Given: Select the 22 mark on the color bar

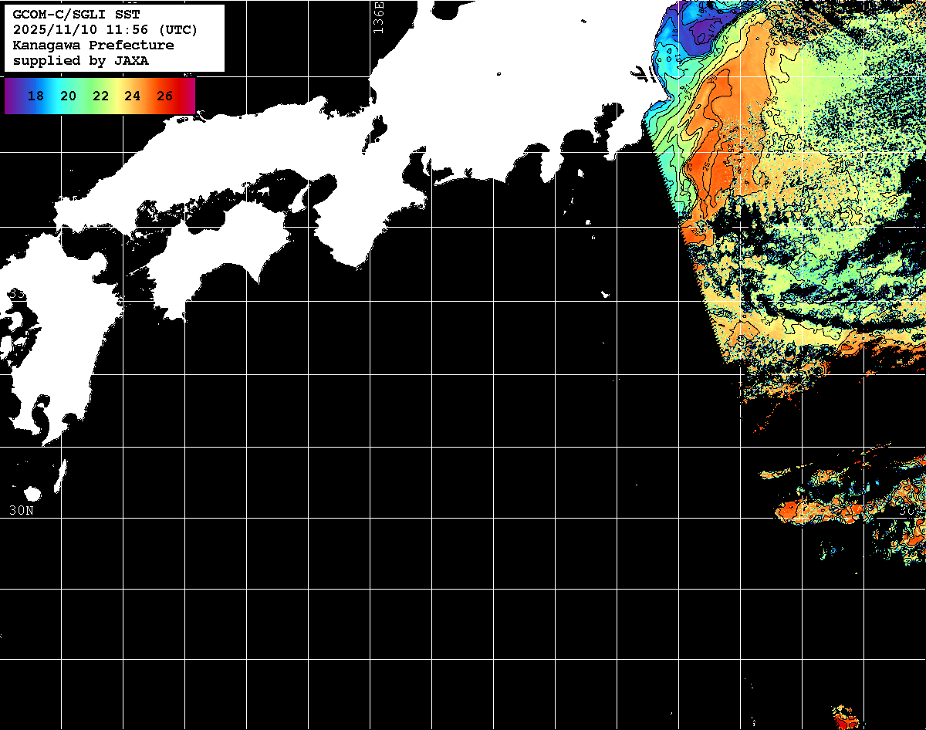Looking at the screenshot, I should click(x=100, y=96).
